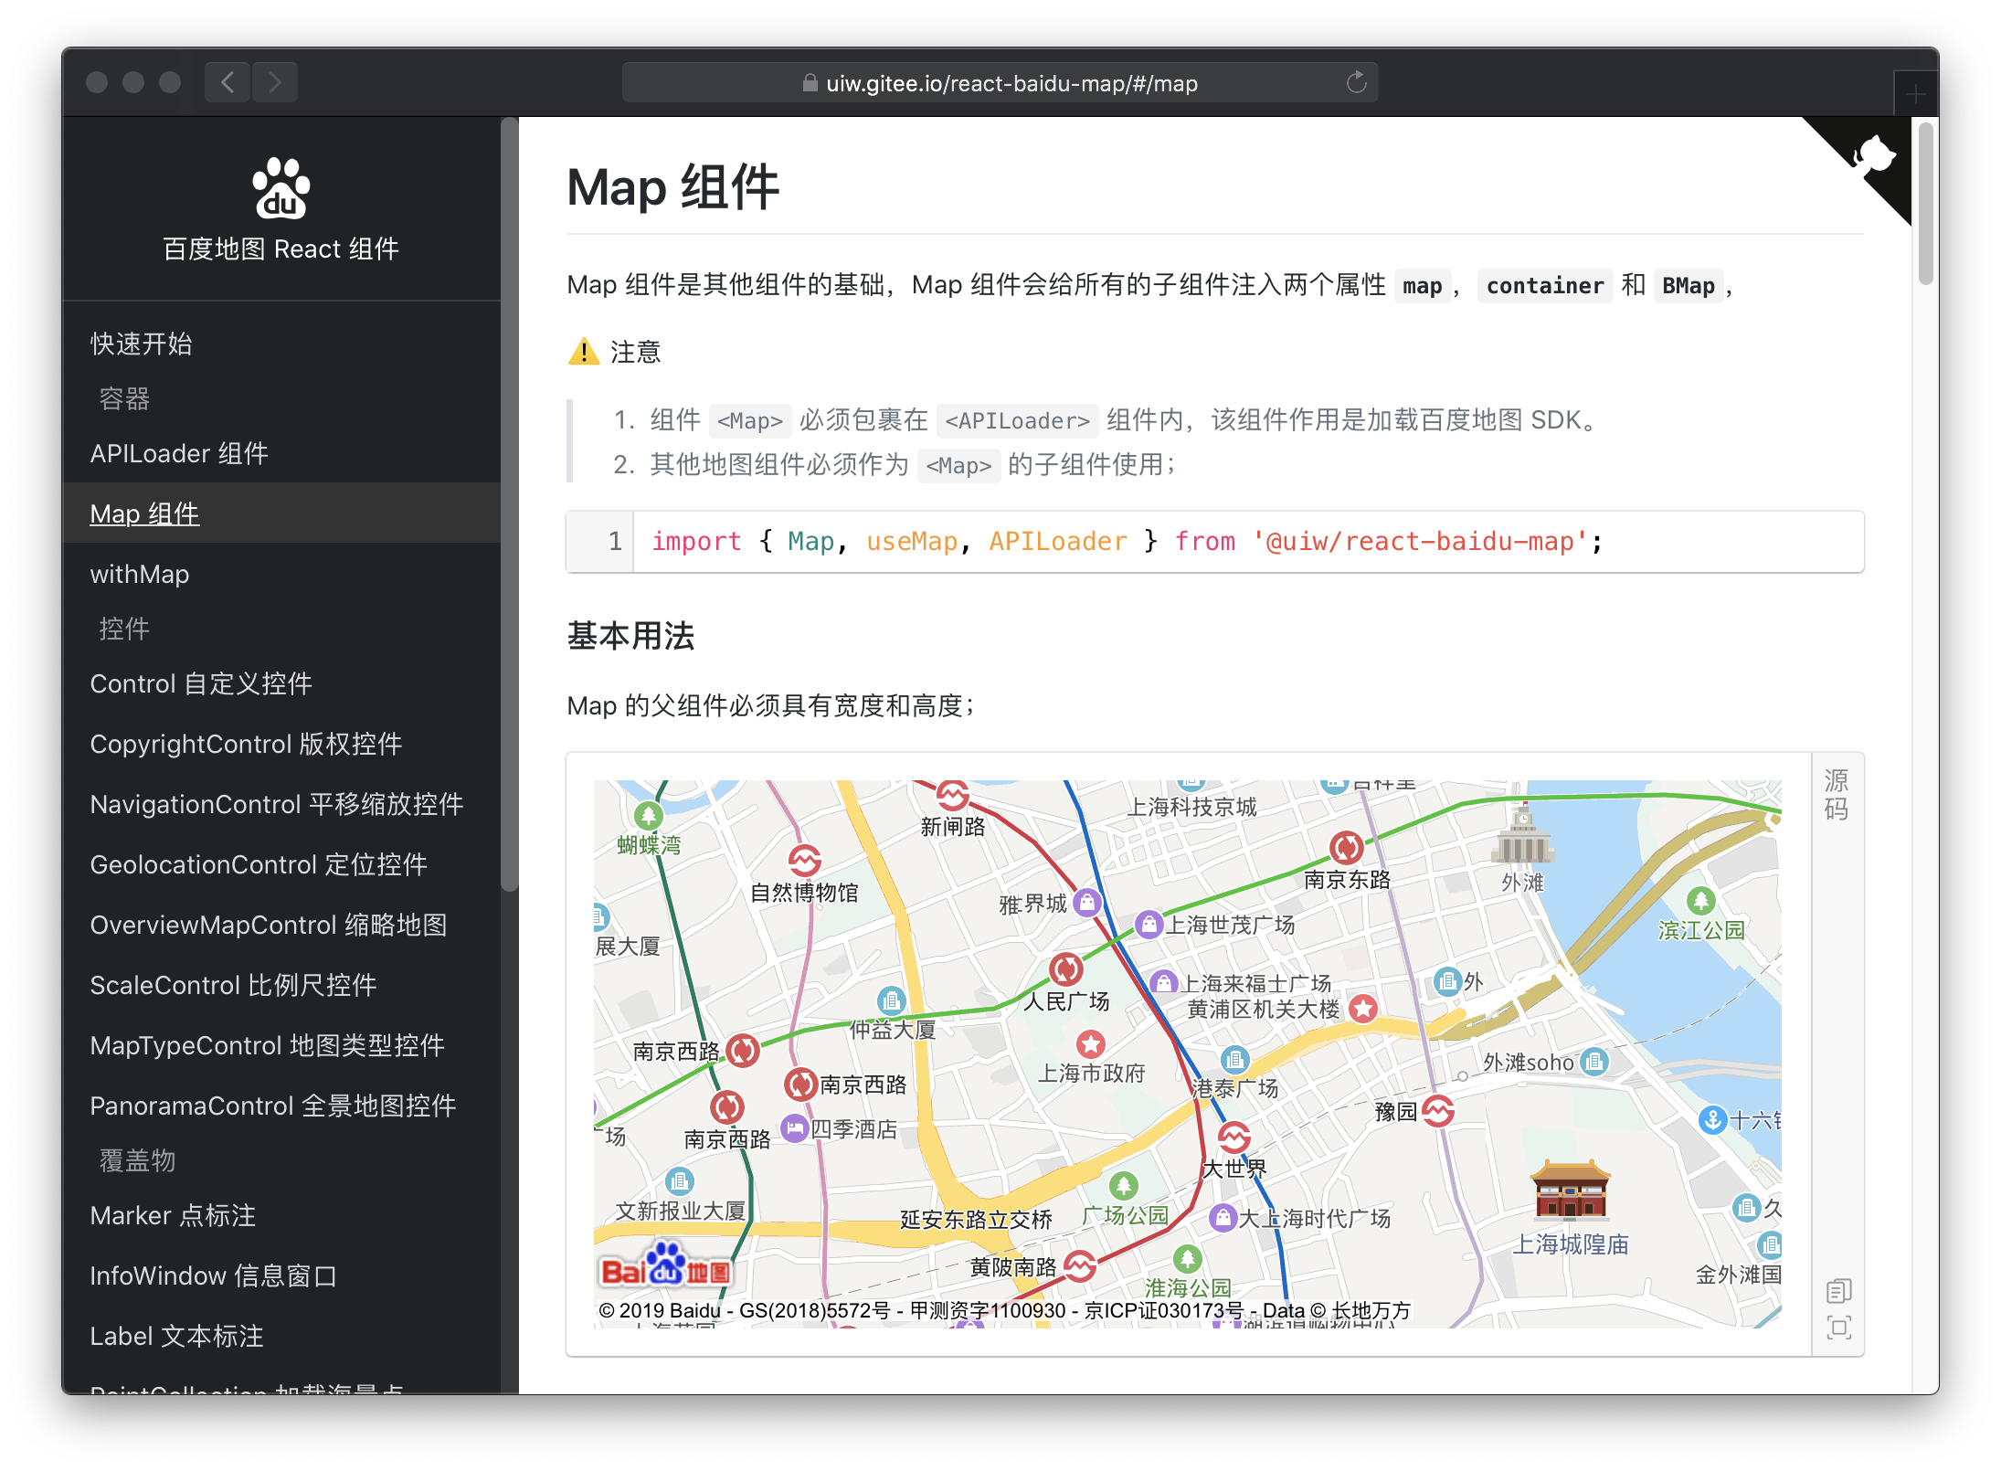Viewport: 2001px width, 1471px height.
Task: Open 快速开始 in the sidebar
Action: pyautogui.click(x=281, y=344)
